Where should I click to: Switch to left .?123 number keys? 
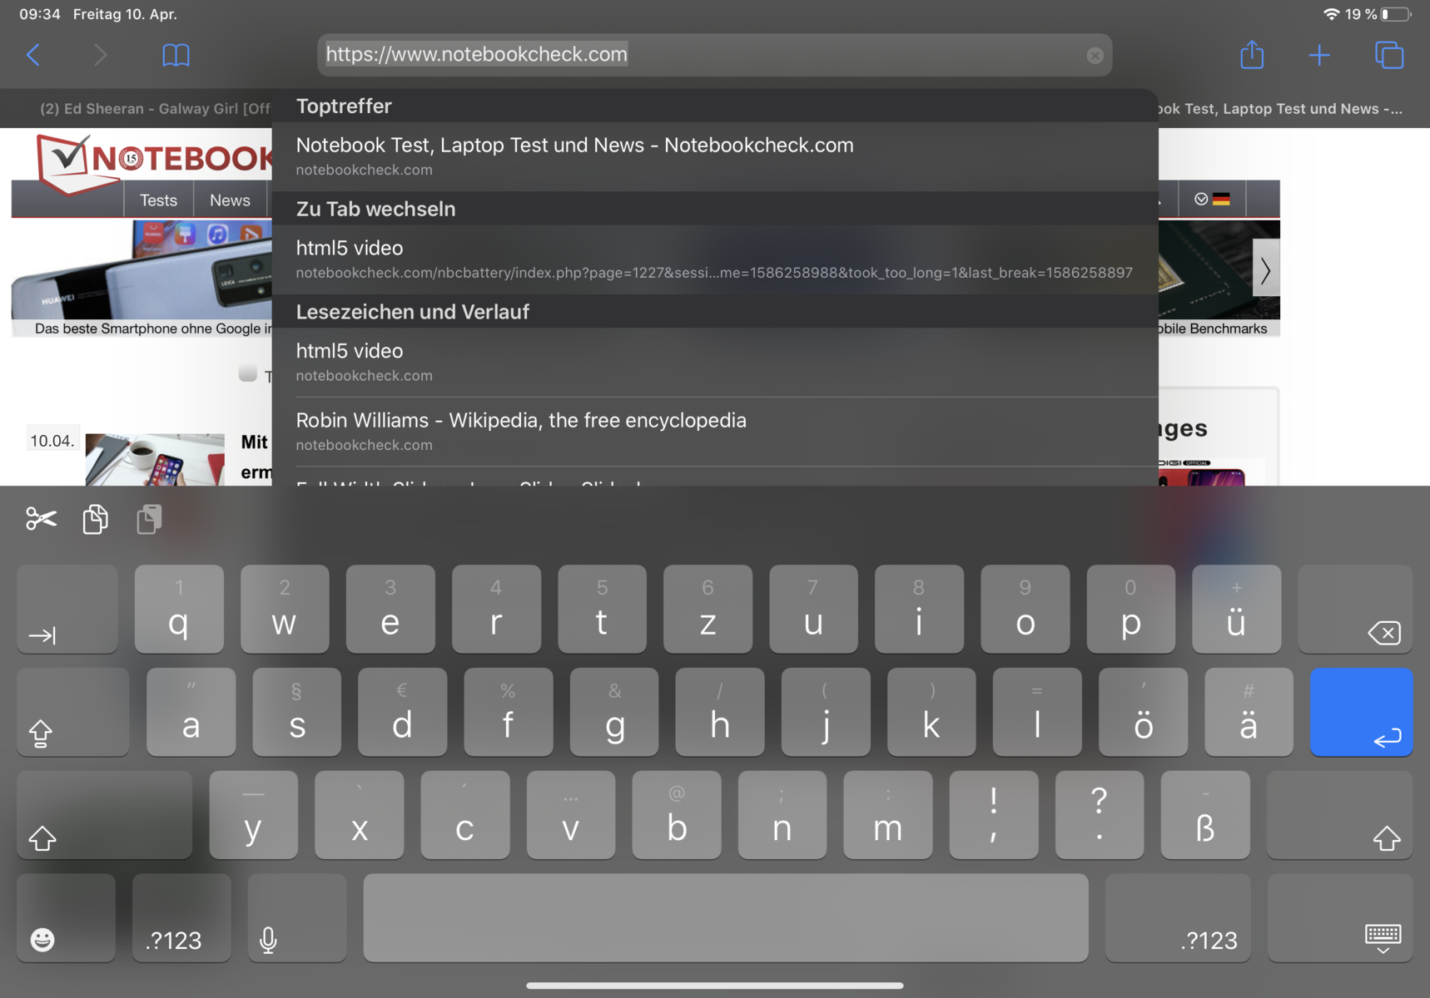click(x=181, y=917)
